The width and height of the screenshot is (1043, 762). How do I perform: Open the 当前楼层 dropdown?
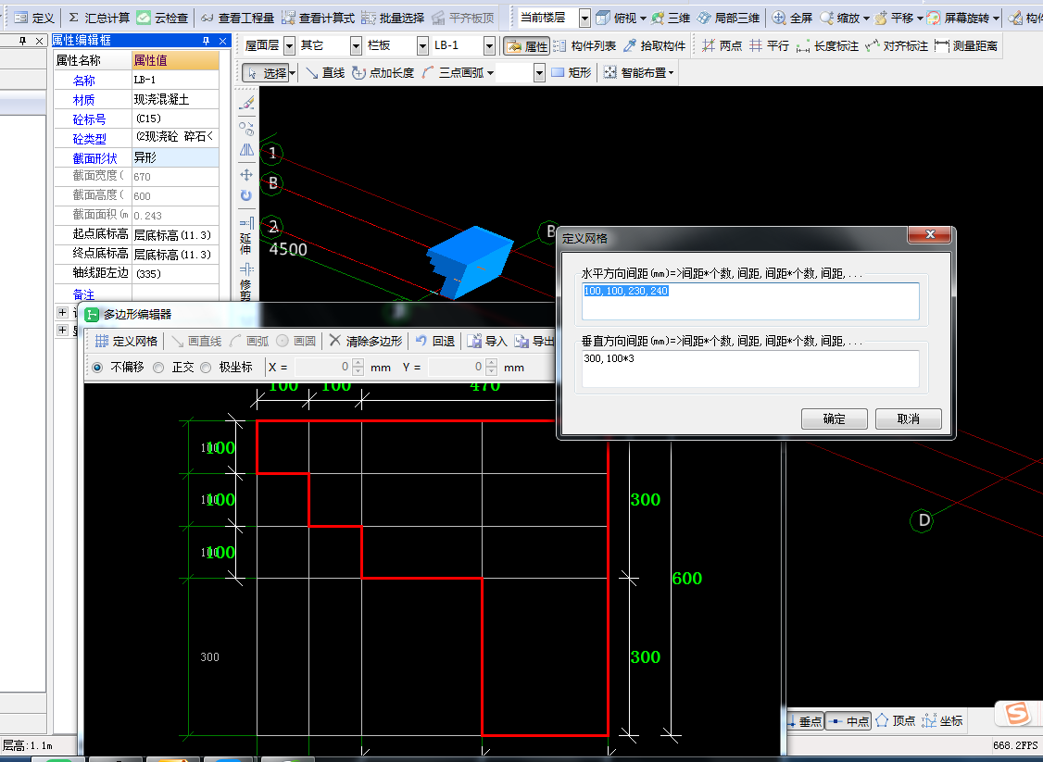point(584,18)
